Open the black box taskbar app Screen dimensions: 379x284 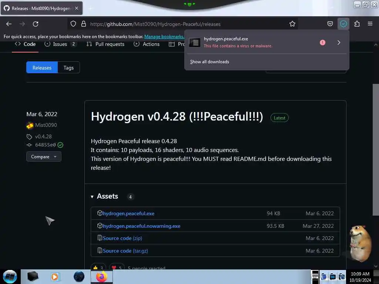pyautogui.click(x=33, y=277)
